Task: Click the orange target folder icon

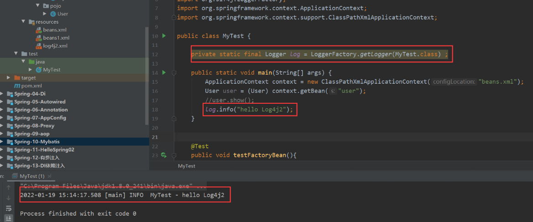Action: click(17, 78)
